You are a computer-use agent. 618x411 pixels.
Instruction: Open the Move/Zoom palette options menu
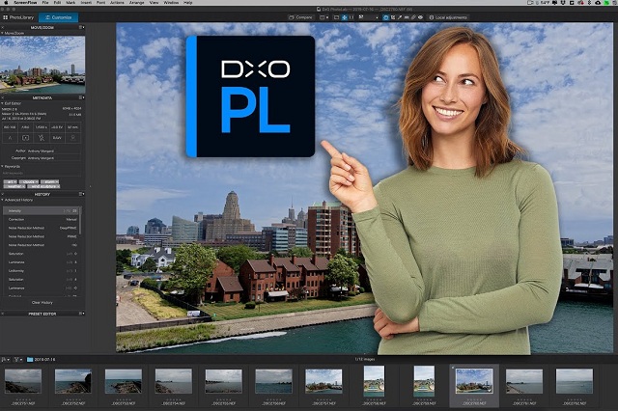(81, 28)
